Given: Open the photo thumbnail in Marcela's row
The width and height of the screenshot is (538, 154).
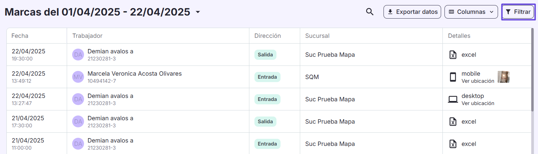Looking at the screenshot, I should pyautogui.click(x=503, y=77).
